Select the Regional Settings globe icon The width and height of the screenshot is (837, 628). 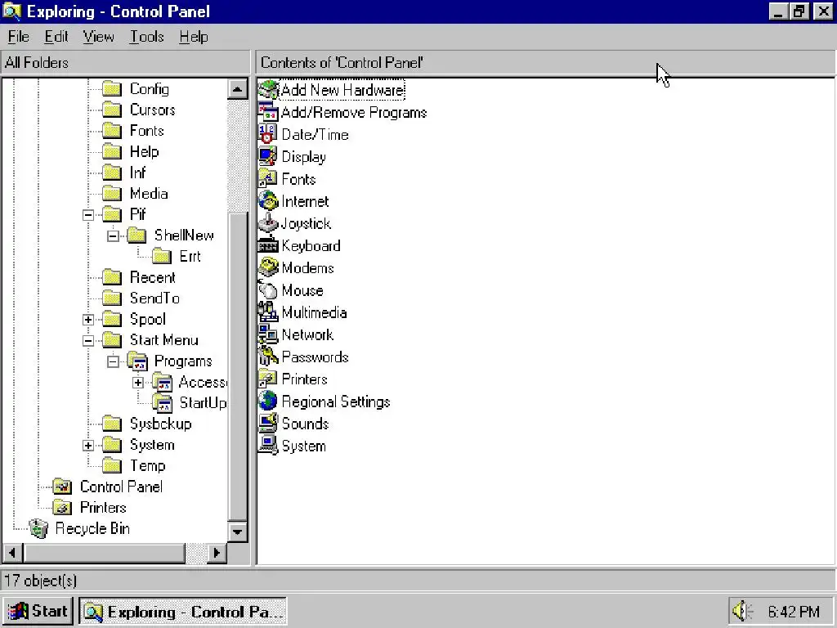tap(268, 401)
